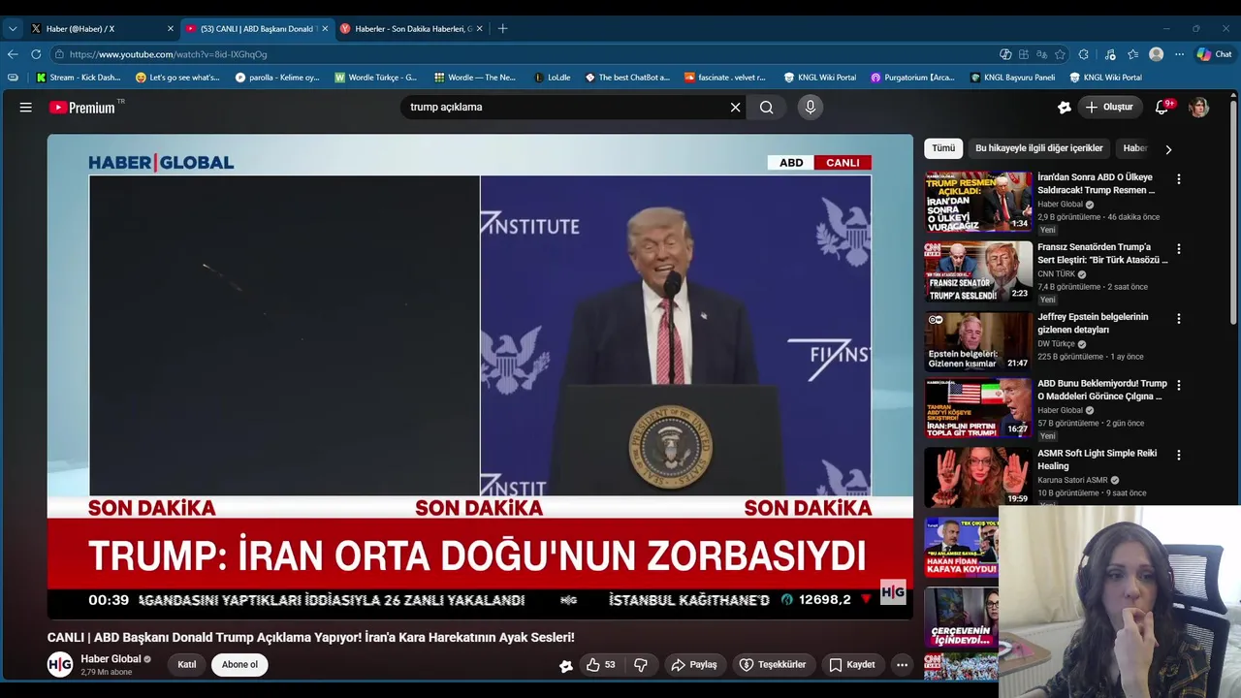Open more actions ellipsis under video
The width and height of the screenshot is (1241, 698).
click(x=902, y=665)
